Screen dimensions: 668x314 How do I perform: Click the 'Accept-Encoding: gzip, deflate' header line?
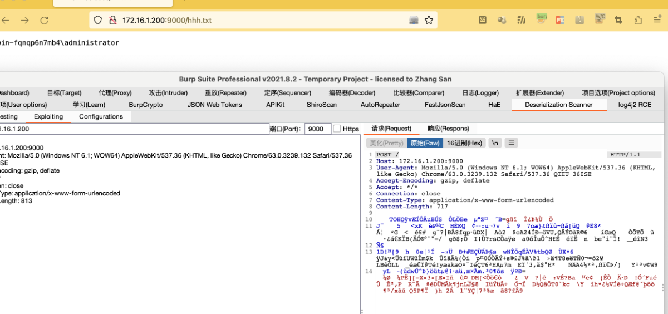433,180
